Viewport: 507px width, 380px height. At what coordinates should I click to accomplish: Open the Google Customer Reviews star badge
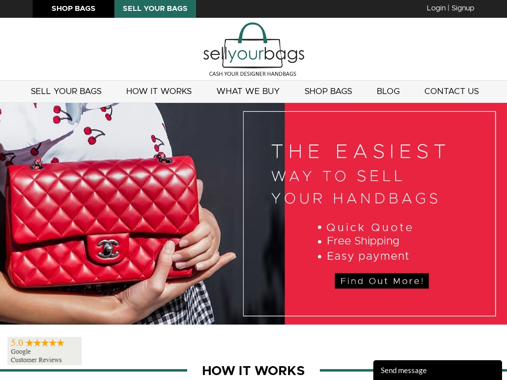click(44, 351)
